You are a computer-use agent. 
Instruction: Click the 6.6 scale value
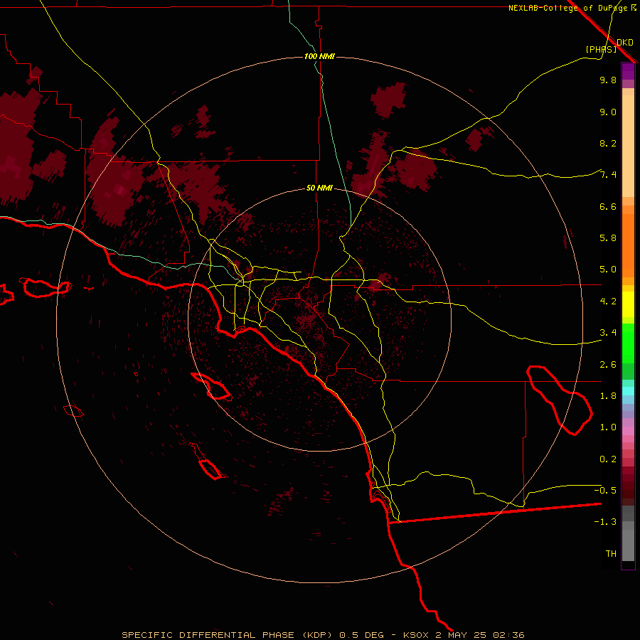(608, 206)
